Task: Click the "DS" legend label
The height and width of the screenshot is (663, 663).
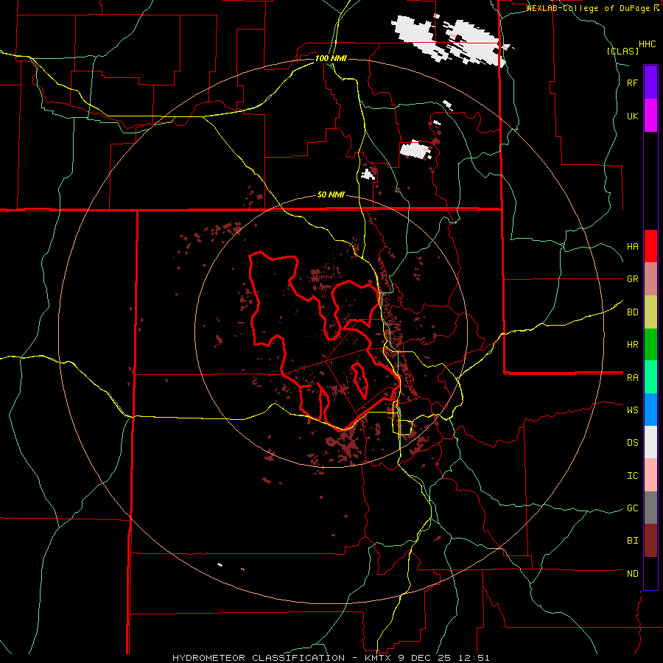Action: 632,443
